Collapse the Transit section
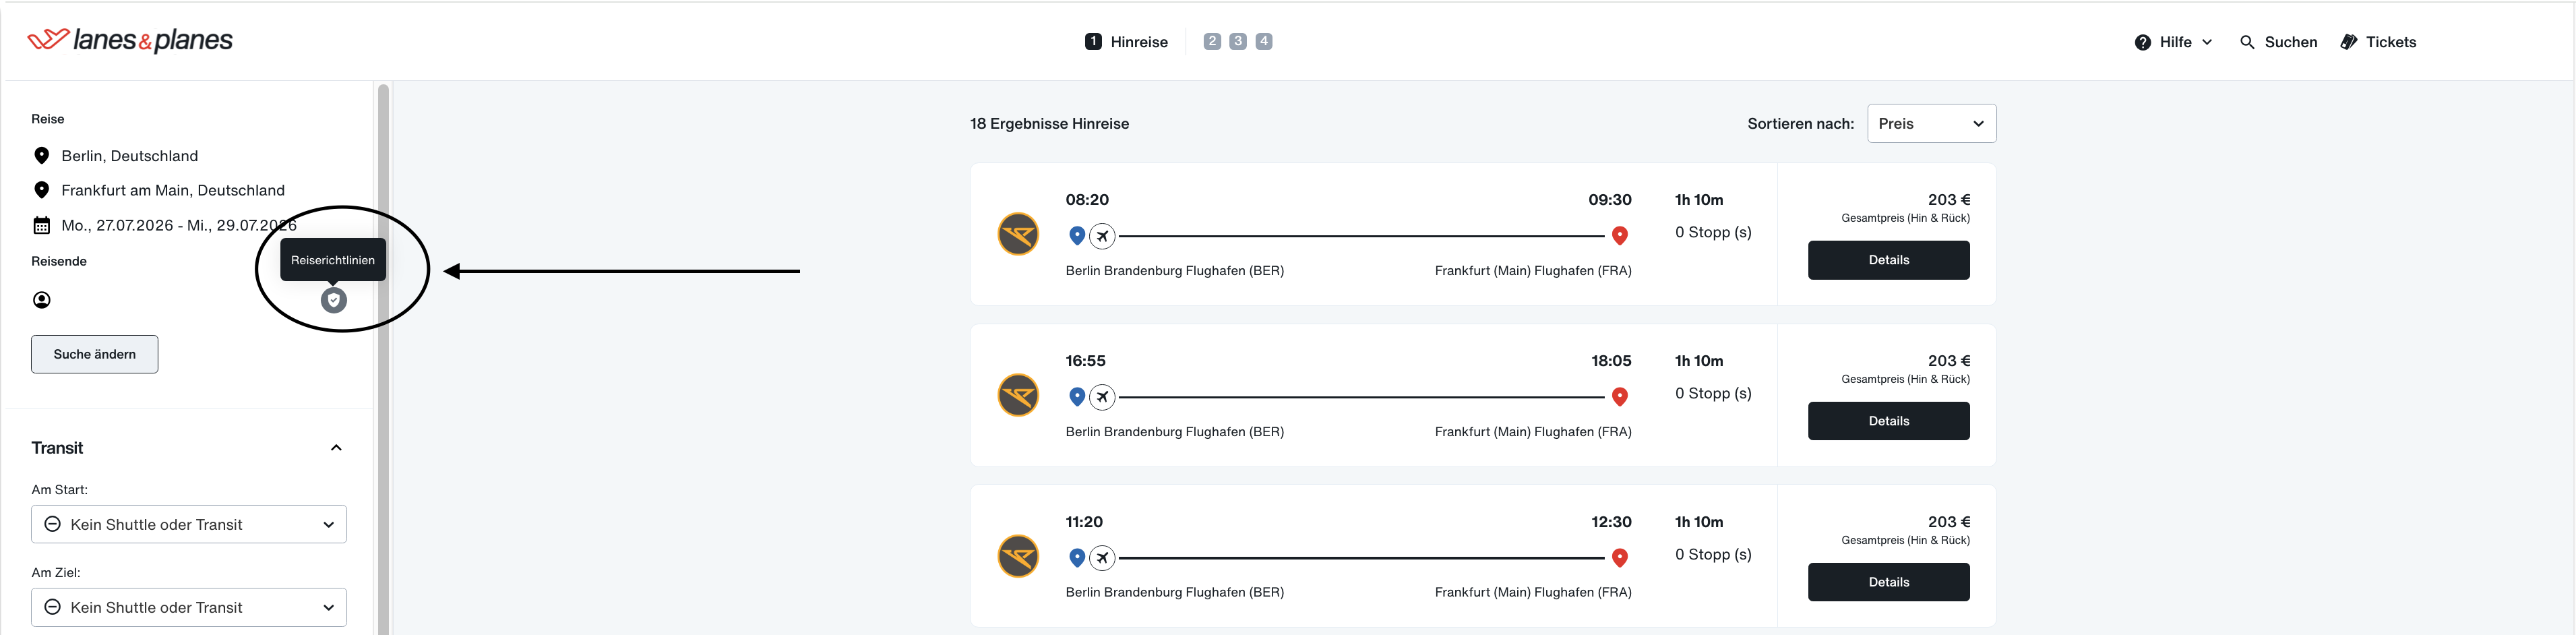This screenshot has height=635, width=2576. (x=336, y=448)
